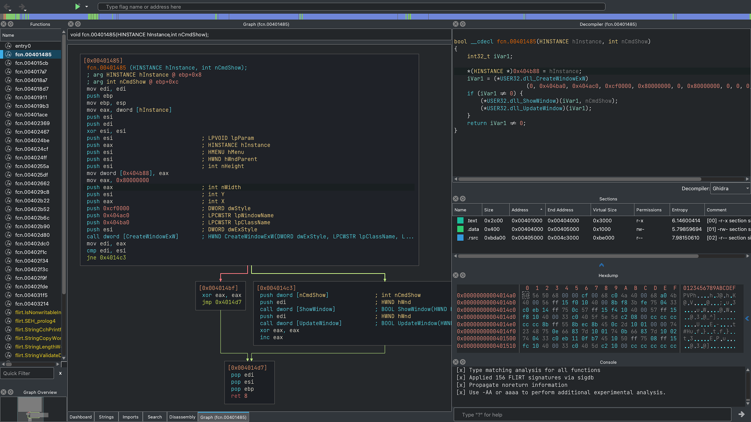Open the Imports tab
Screen dimensions: 751x422
130,417
